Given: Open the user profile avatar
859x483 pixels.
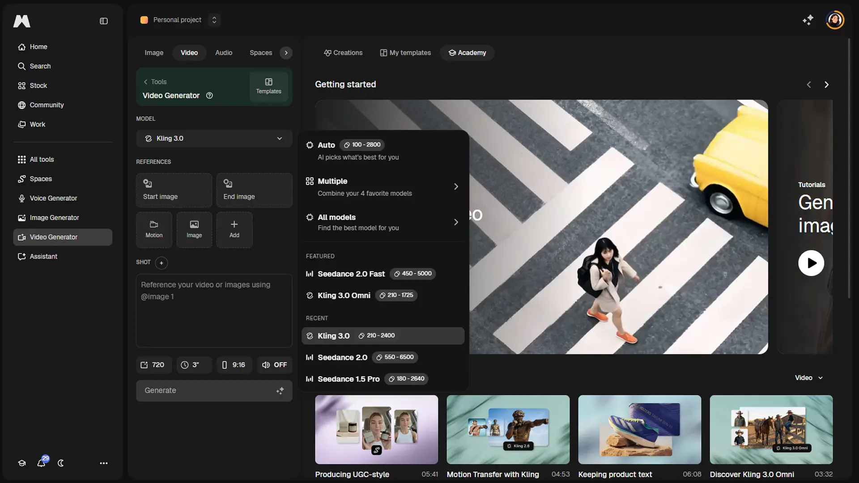Looking at the screenshot, I should [834, 20].
